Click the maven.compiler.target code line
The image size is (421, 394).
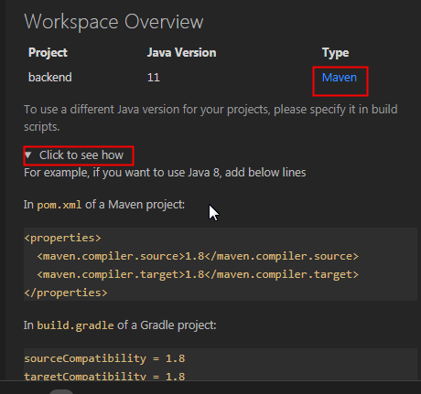pyautogui.click(x=198, y=274)
